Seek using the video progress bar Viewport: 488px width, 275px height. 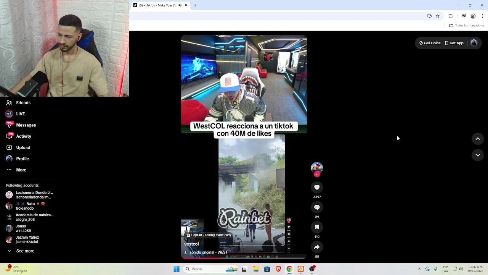point(244,258)
